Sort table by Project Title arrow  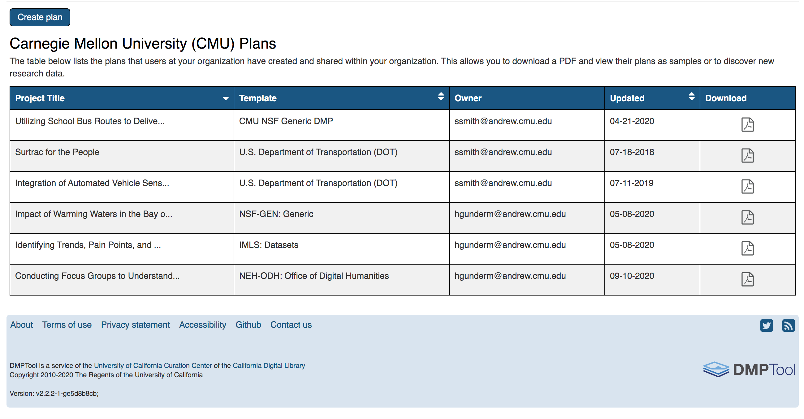225,98
